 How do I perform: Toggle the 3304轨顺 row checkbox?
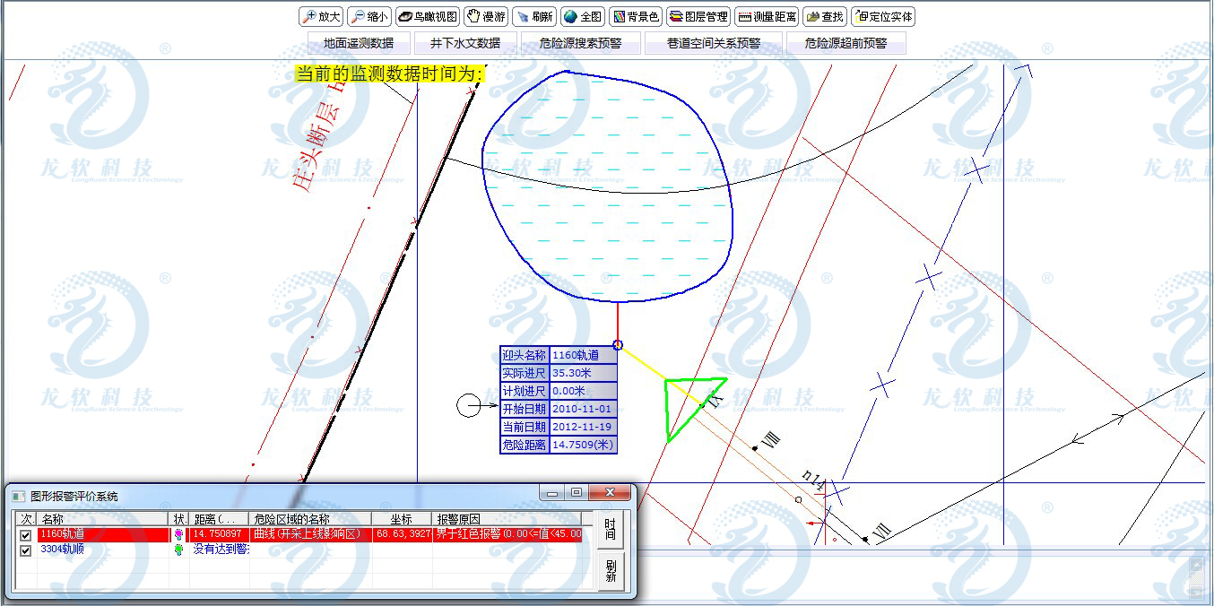point(26,550)
